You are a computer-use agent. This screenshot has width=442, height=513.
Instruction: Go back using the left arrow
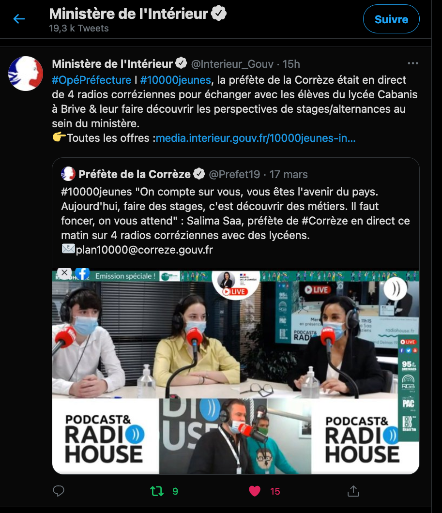click(x=19, y=19)
